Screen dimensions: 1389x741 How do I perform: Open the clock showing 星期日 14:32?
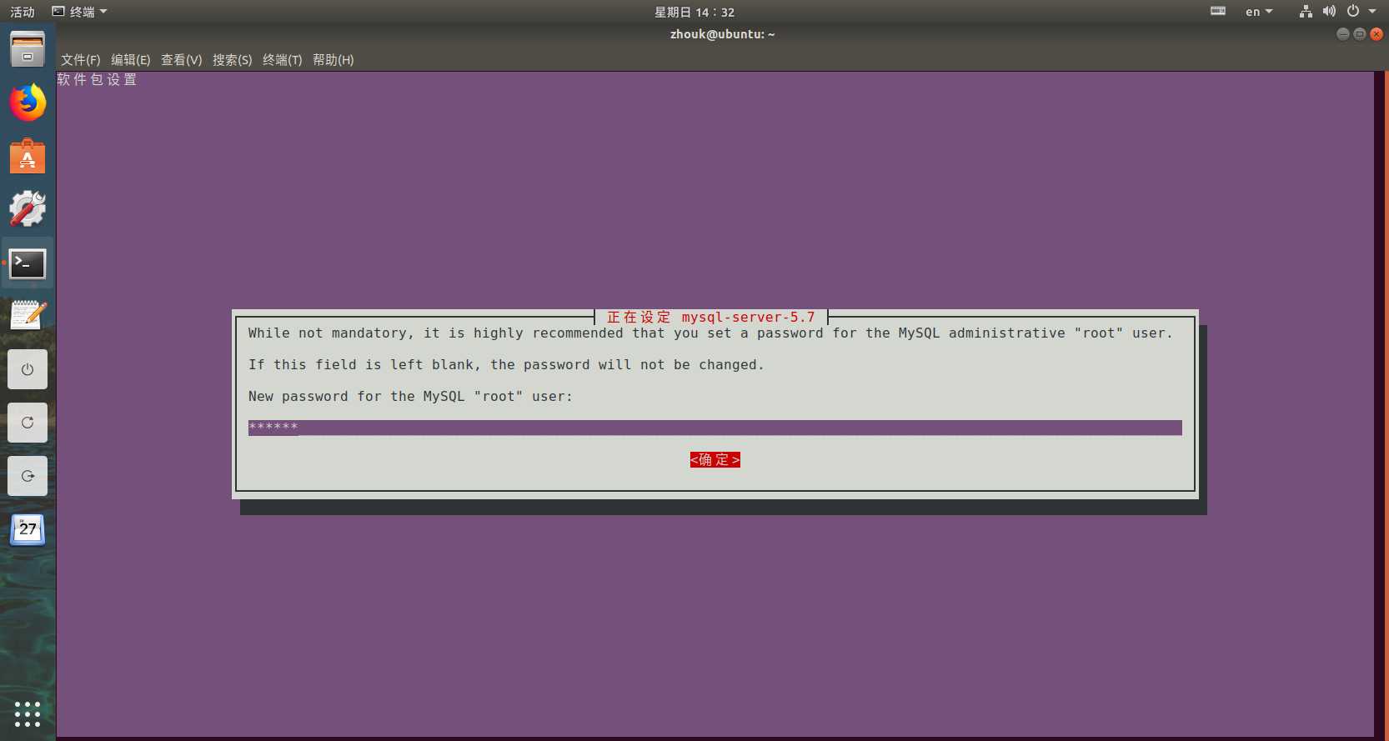(x=694, y=12)
